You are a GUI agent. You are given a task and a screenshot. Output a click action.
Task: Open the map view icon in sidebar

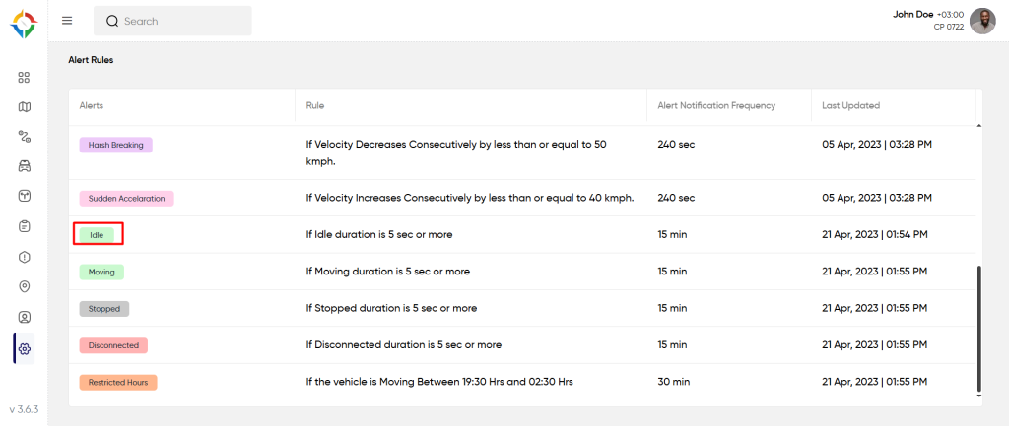(x=25, y=106)
